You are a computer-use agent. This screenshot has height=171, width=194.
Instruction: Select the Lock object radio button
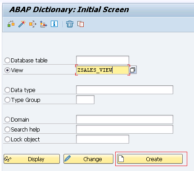(7, 140)
